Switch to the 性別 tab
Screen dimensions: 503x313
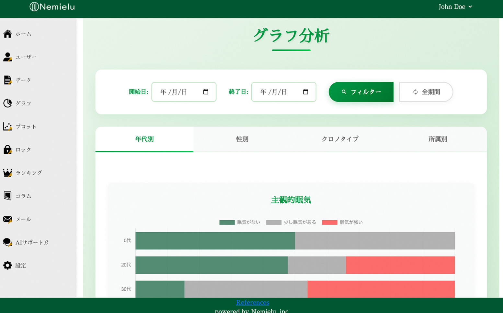[242, 139]
